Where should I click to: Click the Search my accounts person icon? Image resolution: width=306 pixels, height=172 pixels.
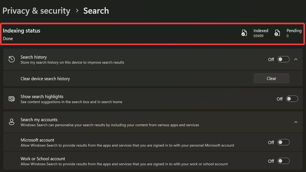pyautogui.click(x=11, y=122)
